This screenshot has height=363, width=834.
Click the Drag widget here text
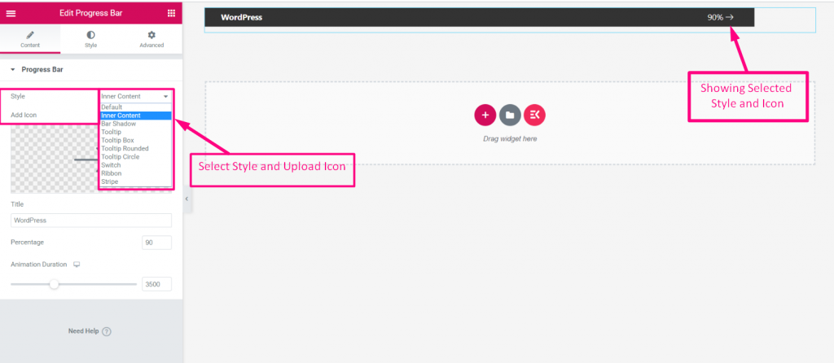510,138
